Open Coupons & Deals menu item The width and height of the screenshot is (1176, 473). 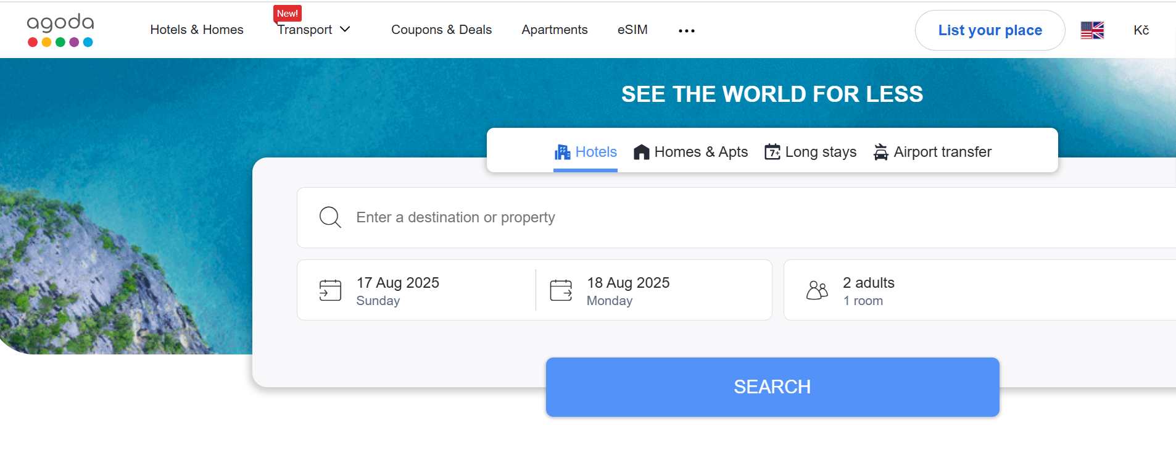pyautogui.click(x=441, y=30)
